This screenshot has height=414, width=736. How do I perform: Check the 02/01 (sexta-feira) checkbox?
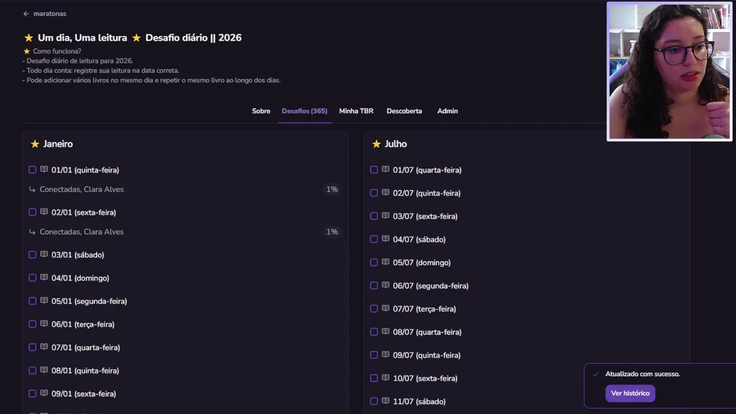click(x=32, y=212)
